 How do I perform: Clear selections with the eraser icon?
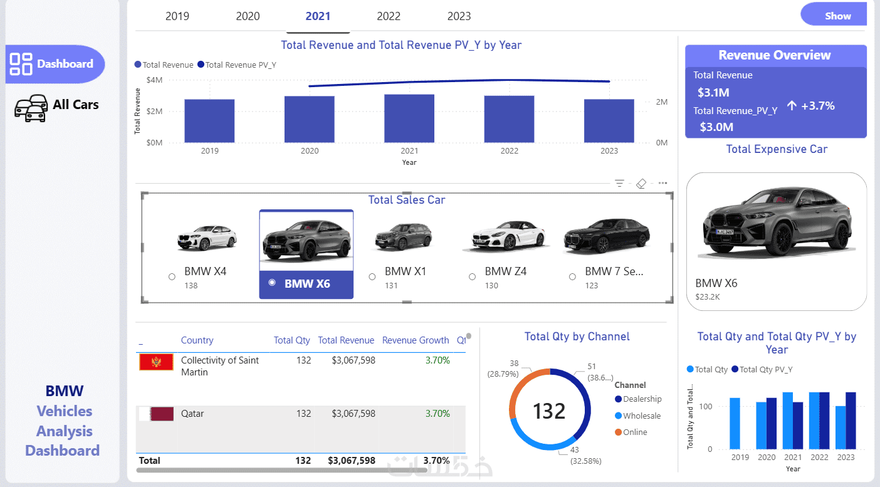coord(641,184)
